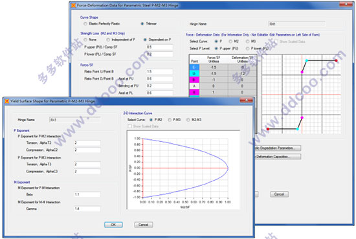Viewport: 356px width, 239px height.
Task: Open the Deformation Capacities button
Action: (278, 157)
